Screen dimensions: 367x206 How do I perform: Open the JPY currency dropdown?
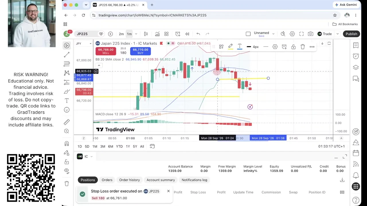(83, 43)
